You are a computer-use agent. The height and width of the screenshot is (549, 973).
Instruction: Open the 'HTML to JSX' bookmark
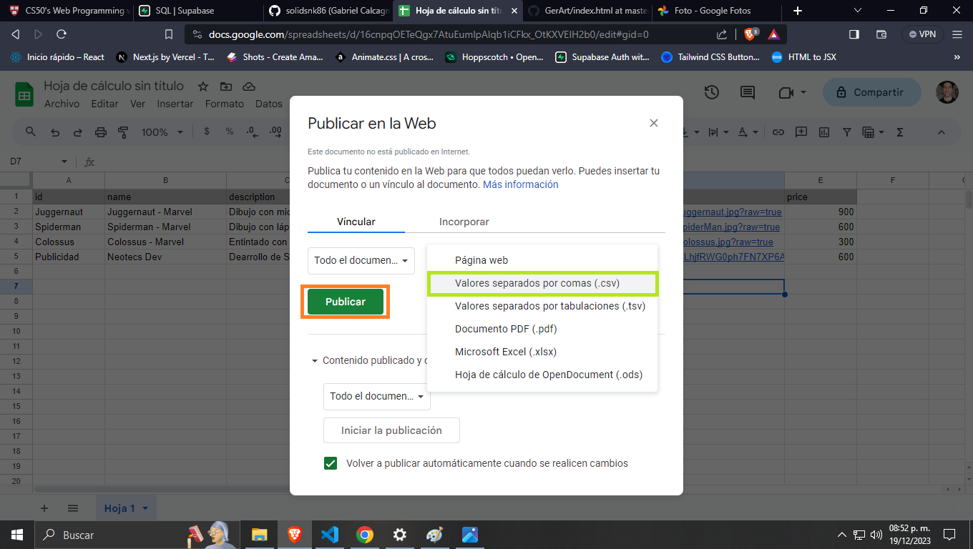804,57
